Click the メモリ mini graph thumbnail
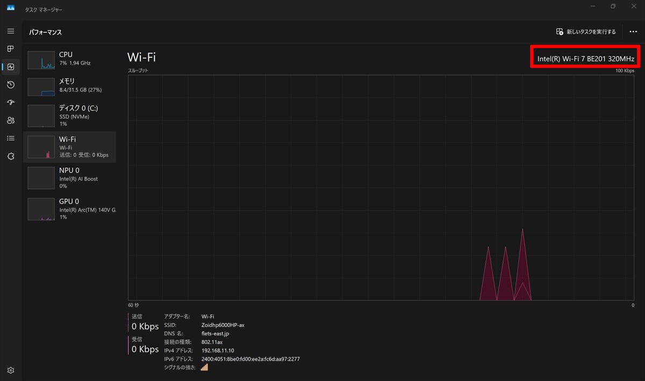The height and width of the screenshot is (381, 645). click(41, 86)
